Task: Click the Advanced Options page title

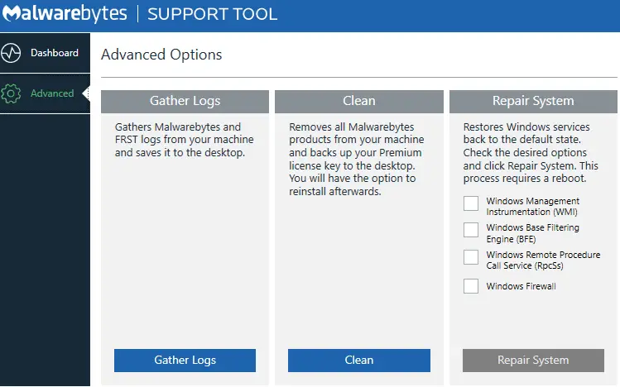Action: 161,55
